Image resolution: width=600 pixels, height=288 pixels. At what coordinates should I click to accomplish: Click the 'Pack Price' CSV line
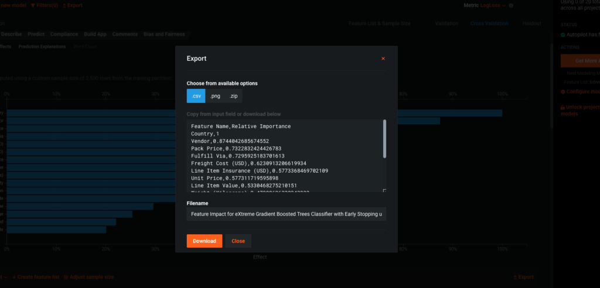tap(236, 149)
